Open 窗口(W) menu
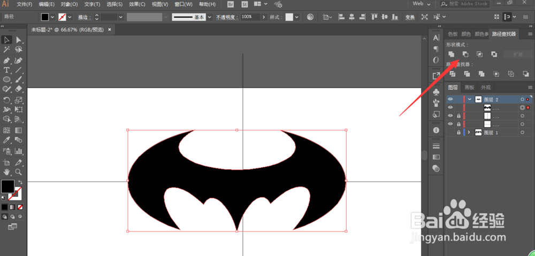 point(183,4)
